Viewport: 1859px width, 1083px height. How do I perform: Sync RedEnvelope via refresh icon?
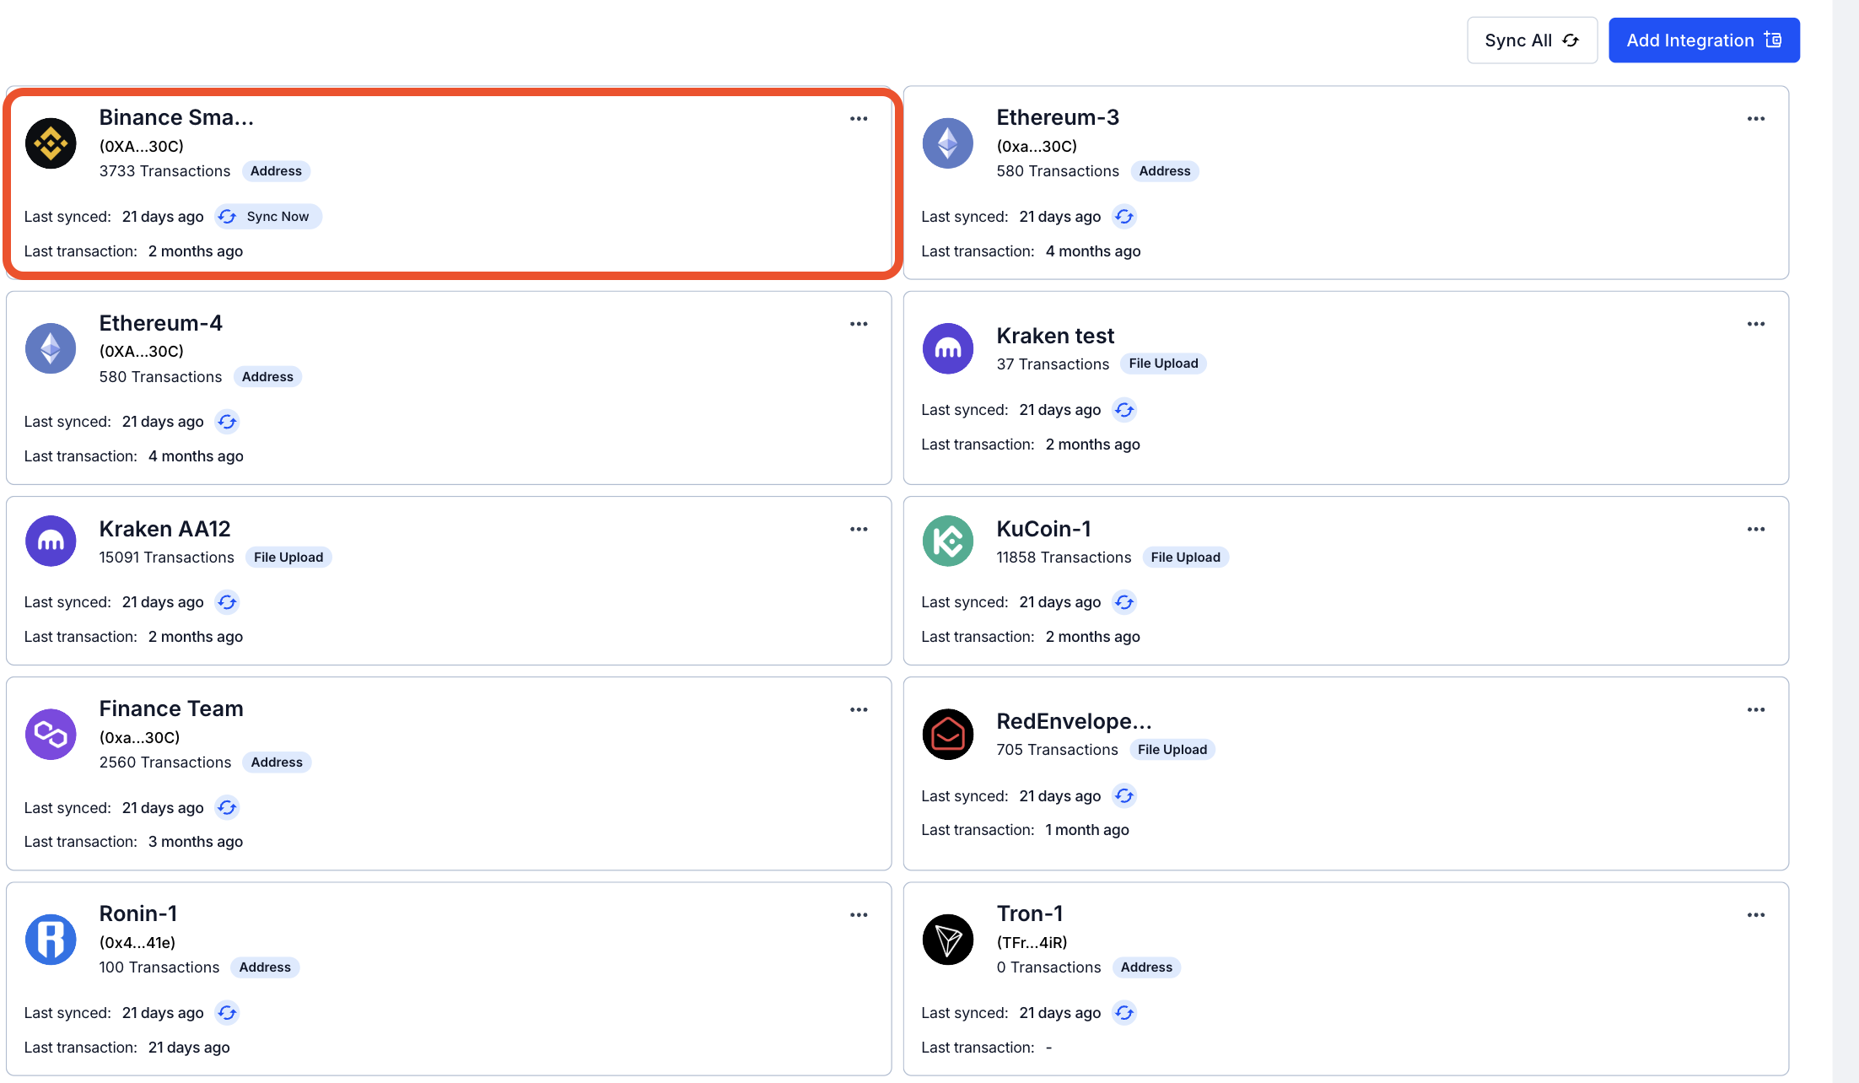tap(1124, 796)
